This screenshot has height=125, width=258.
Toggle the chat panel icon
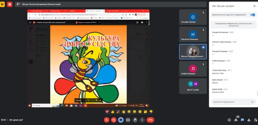coord(243,120)
